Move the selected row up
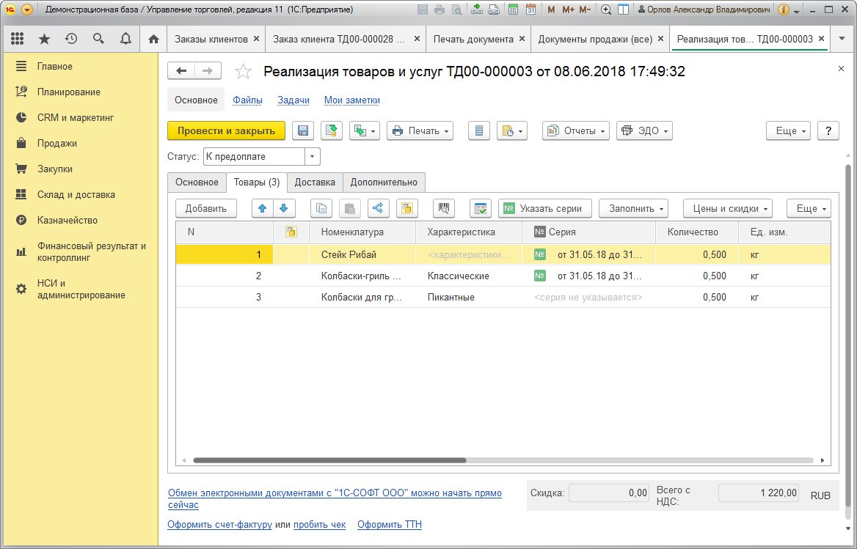The image size is (857, 549). [263, 208]
